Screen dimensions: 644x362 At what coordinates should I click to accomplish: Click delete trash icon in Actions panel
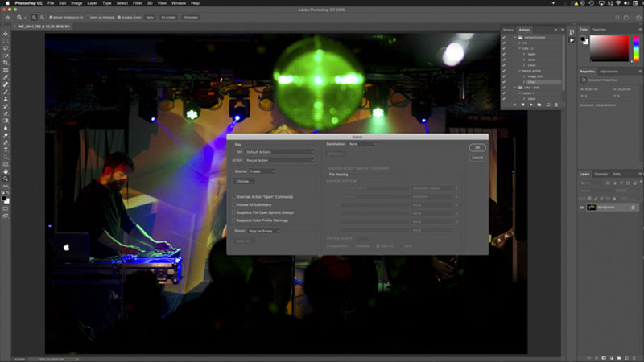coord(556,105)
